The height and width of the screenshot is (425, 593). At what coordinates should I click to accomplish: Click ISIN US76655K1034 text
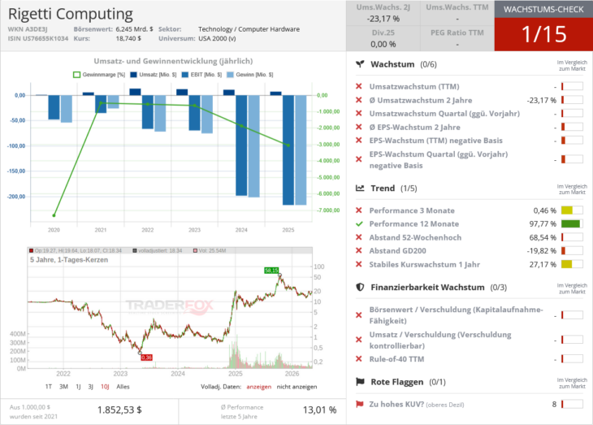pyautogui.click(x=38, y=38)
